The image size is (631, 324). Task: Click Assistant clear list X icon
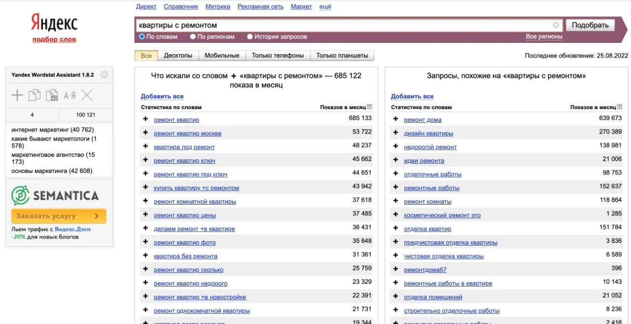pos(87,95)
